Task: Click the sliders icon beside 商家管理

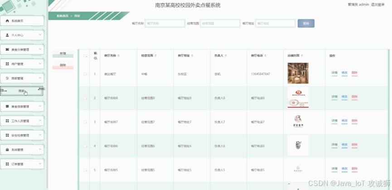Action: click(x=7, y=78)
